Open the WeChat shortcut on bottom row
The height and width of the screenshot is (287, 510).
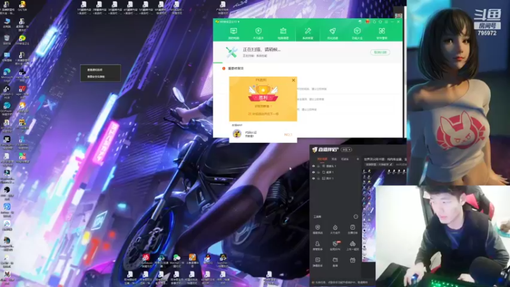pos(176,261)
